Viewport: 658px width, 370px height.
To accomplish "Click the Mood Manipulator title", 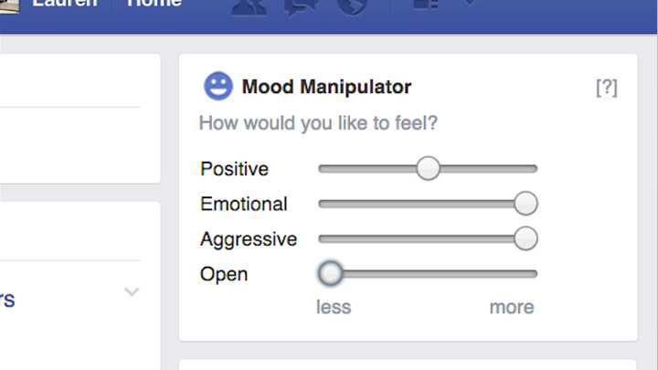I will (x=326, y=87).
